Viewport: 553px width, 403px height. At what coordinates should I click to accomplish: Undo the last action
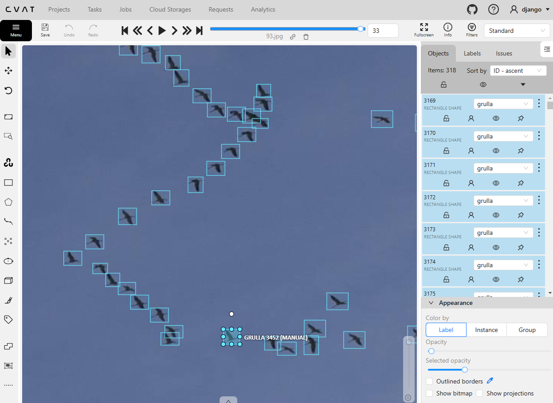coord(69,30)
